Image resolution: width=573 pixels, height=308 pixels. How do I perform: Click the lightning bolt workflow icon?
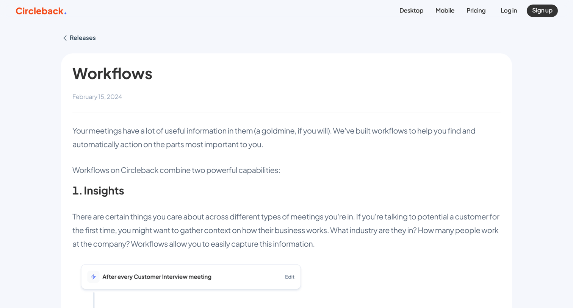[x=93, y=277]
